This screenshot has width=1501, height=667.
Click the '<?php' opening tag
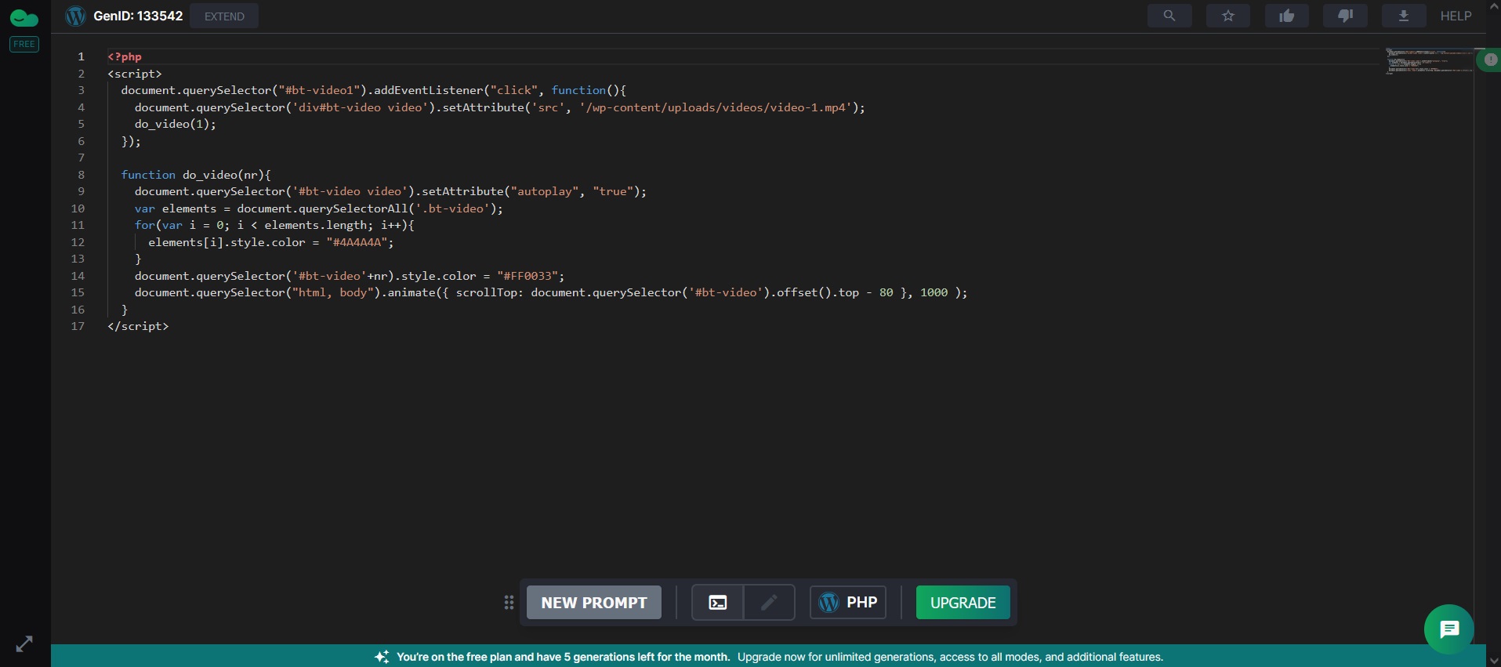125,56
